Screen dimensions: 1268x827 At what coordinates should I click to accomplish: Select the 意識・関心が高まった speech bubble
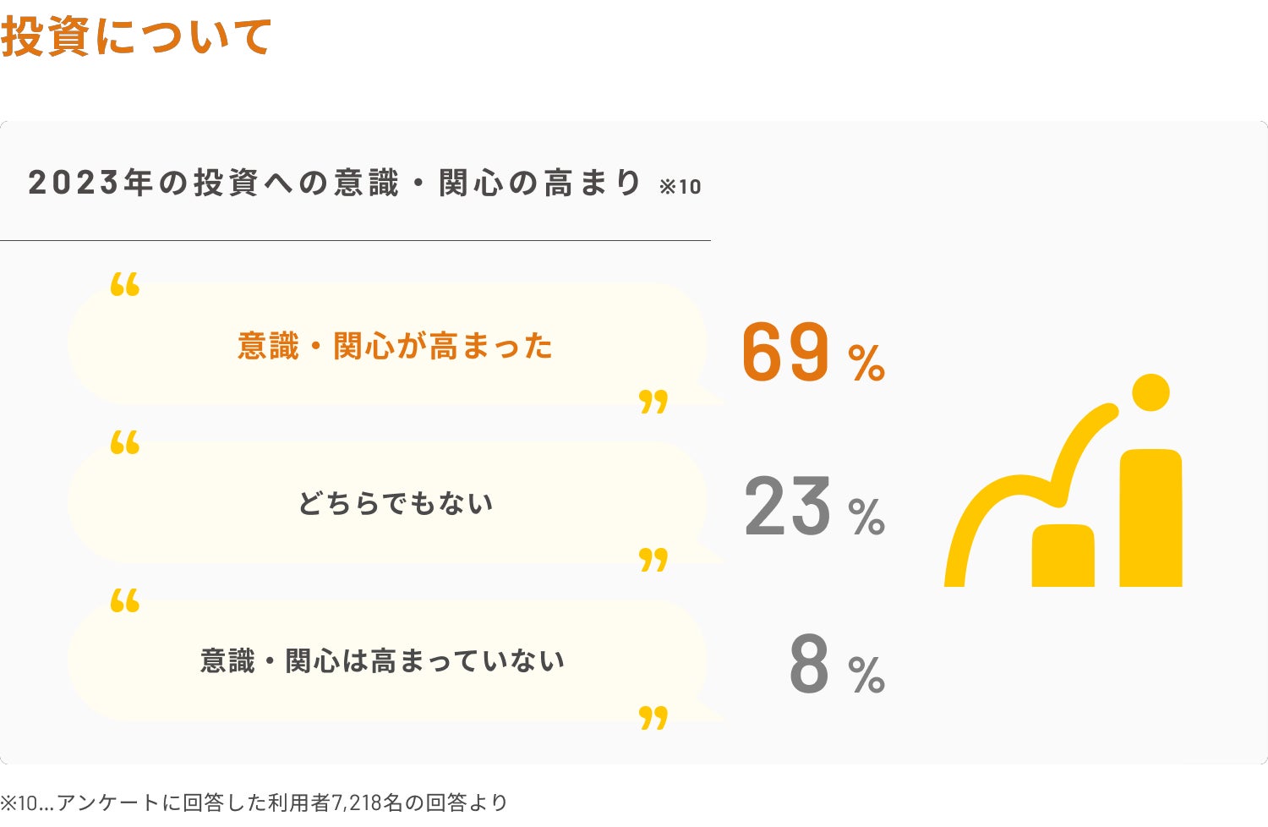[x=389, y=345]
